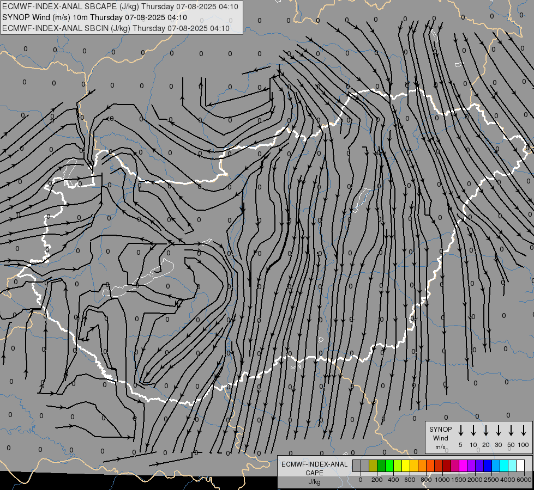Click the wind arrow above the 100 label

point(524,431)
